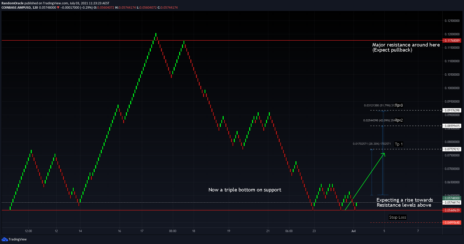Select the 0.08599415 Tp 2 price label
Viewport: 464px width, 244px height.
452,126
